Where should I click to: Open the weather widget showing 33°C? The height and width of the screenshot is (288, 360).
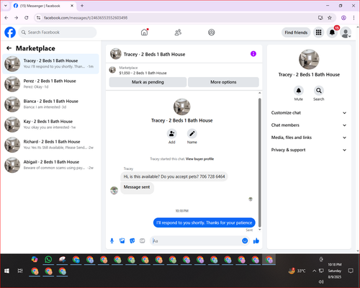coord(297,271)
